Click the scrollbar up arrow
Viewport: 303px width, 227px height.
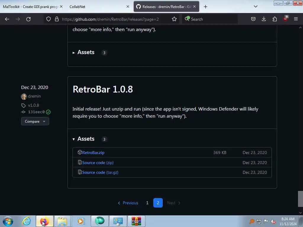(x=300, y=27)
